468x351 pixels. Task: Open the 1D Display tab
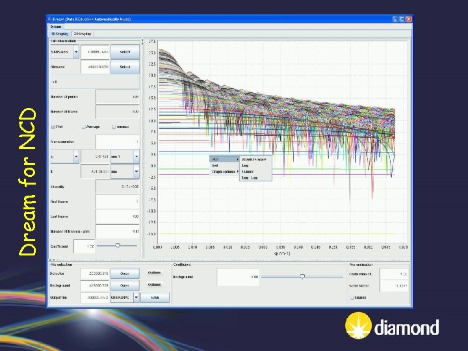click(59, 33)
